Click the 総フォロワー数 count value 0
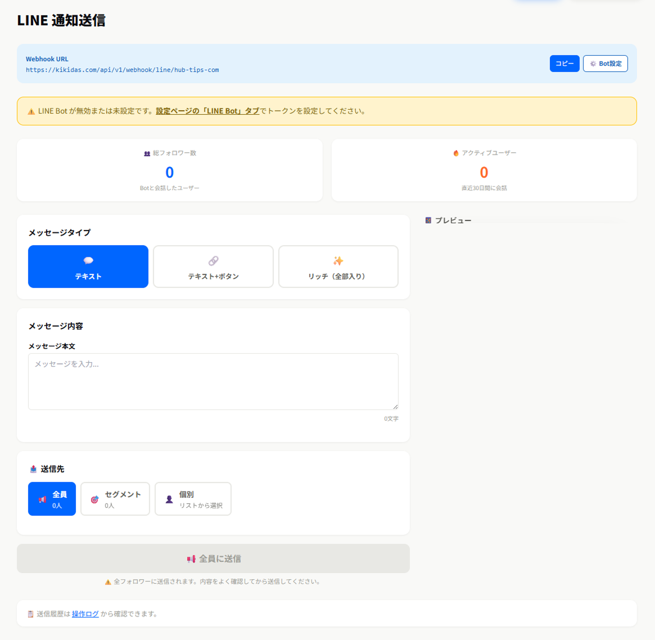The height and width of the screenshot is (640, 655). tap(170, 172)
